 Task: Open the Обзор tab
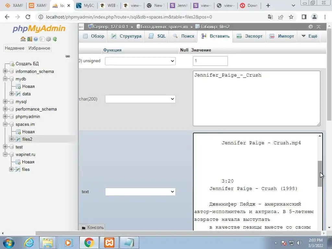(x=94, y=36)
